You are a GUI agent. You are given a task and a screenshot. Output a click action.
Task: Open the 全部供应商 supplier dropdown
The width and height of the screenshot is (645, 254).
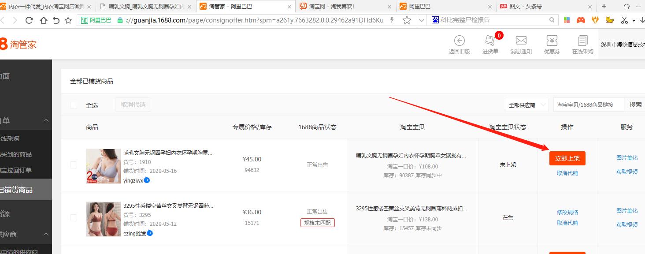pyautogui.click(x=527, y=105)
